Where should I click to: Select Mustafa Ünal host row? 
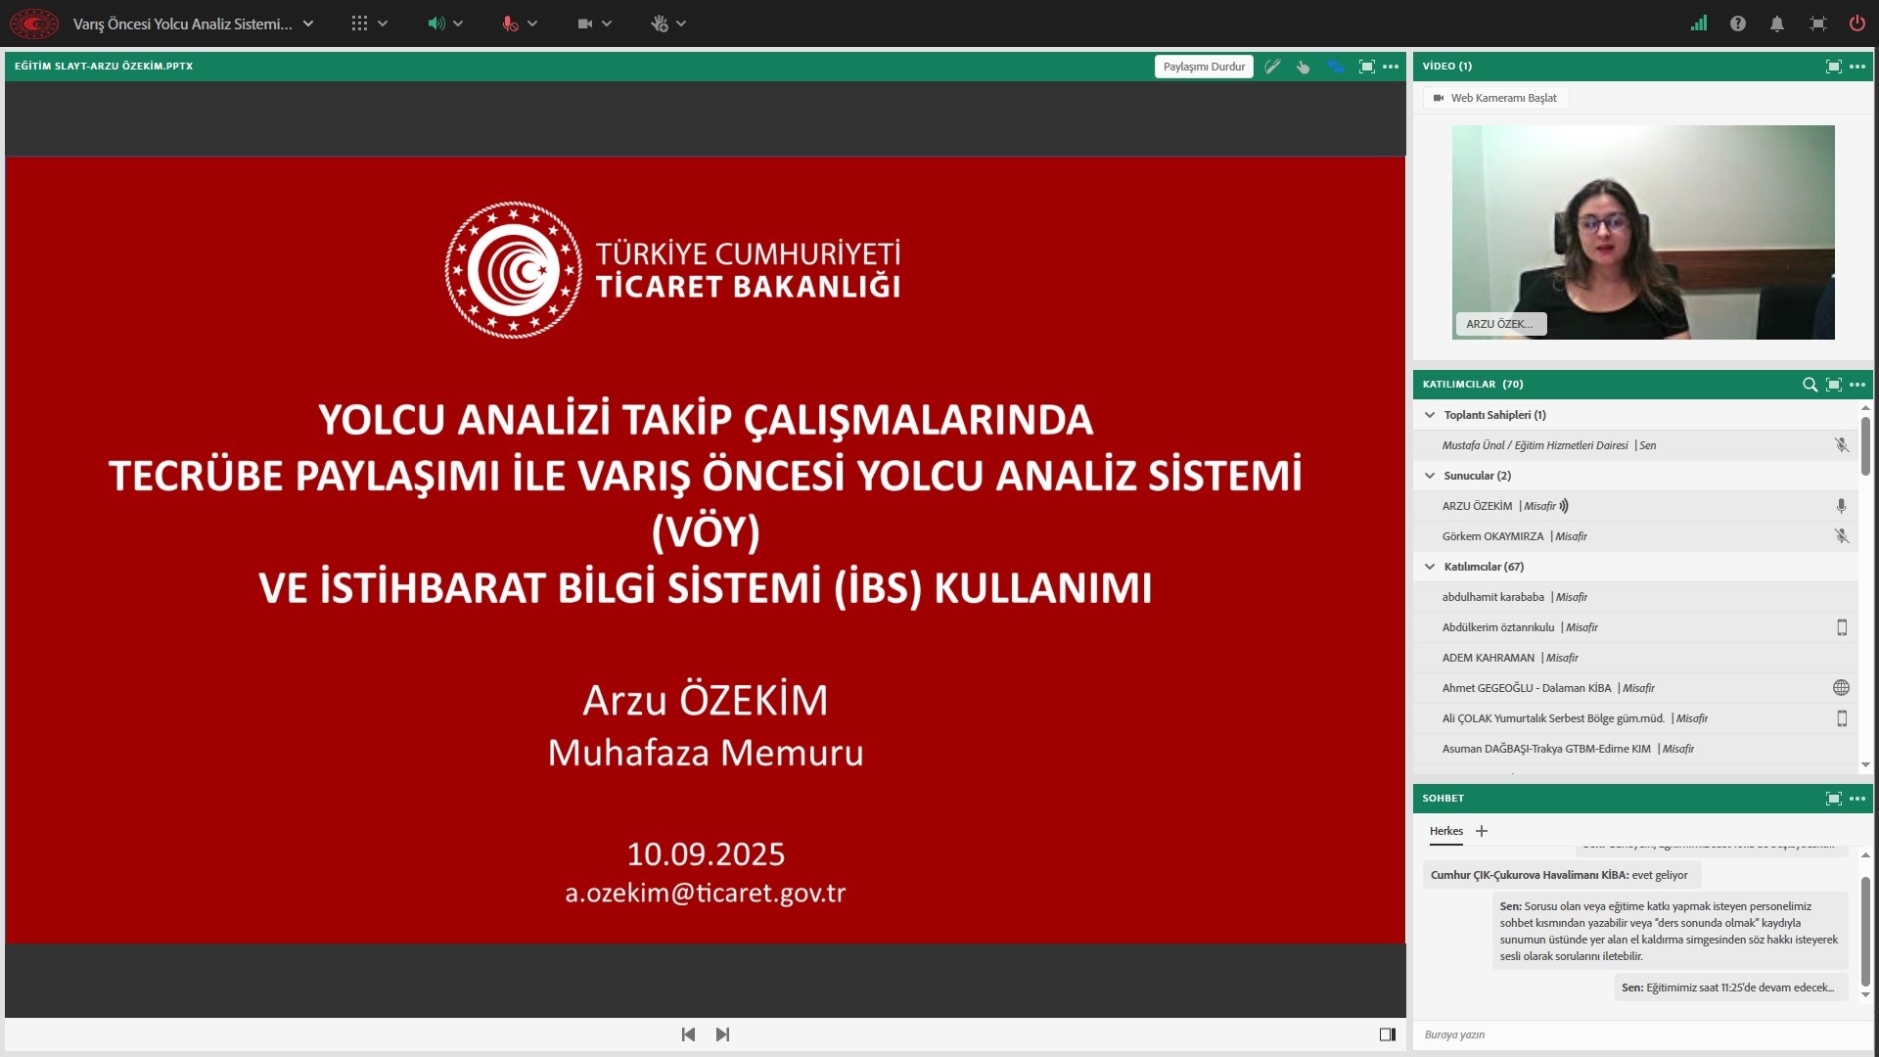(1635, 445)
